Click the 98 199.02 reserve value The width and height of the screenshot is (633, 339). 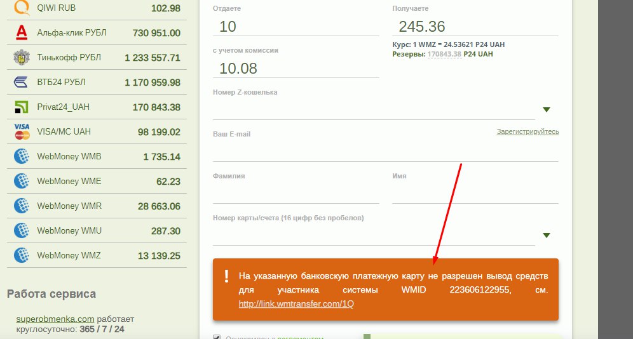click(x=159, y=132)
